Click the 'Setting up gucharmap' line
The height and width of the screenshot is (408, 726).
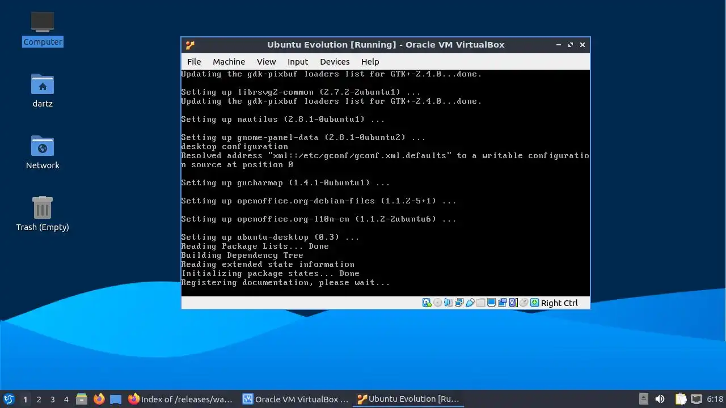(285, 182)
